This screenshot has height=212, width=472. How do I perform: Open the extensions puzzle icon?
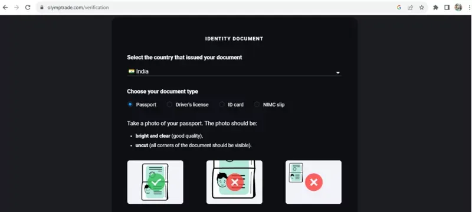tap(435, 8)
